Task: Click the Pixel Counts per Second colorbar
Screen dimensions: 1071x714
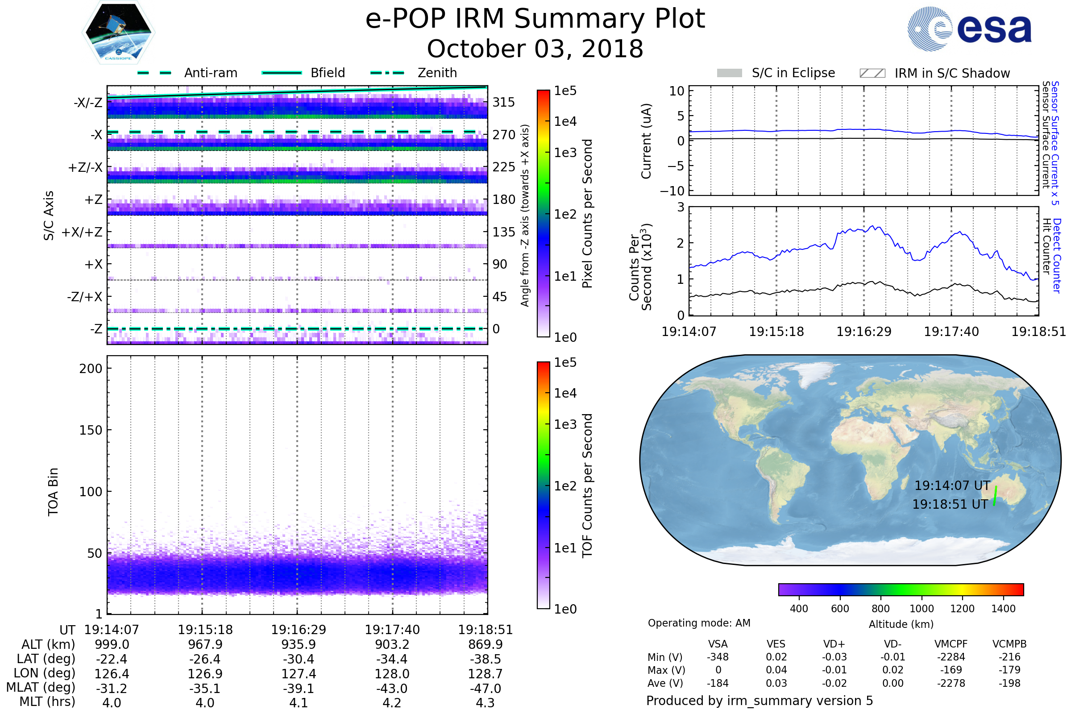Action: point(543,214)
